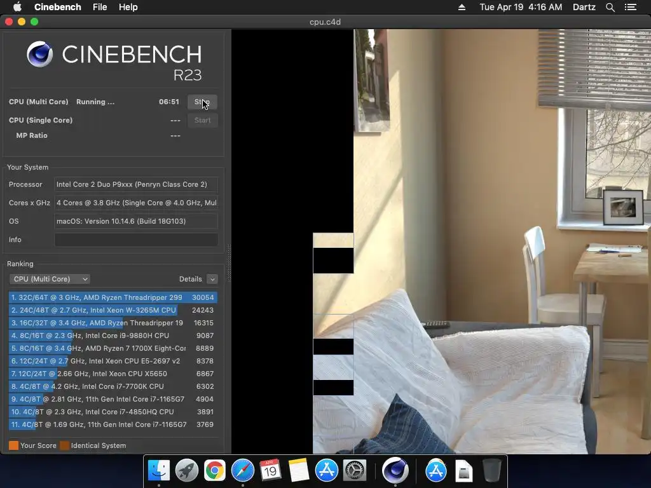Open the disk image file in Dock

click(x=463, y=471)
